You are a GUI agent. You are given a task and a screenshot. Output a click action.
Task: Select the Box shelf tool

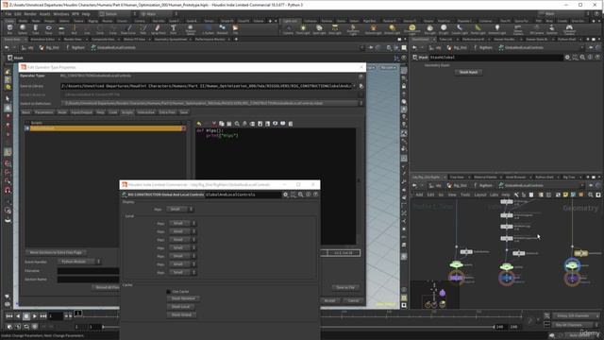tap(9, 29)
